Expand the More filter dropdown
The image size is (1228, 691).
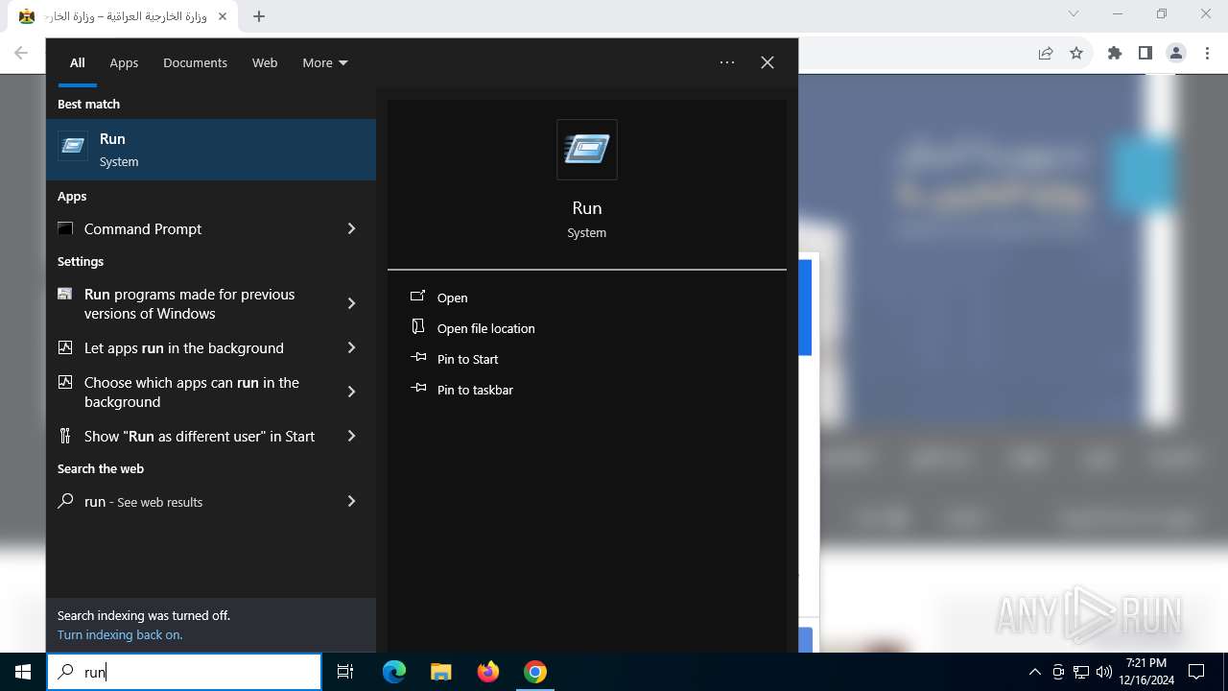point(325,62)
